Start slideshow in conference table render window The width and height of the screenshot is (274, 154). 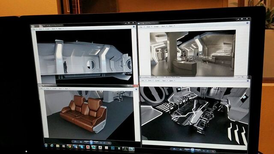[x=192, y=150]
